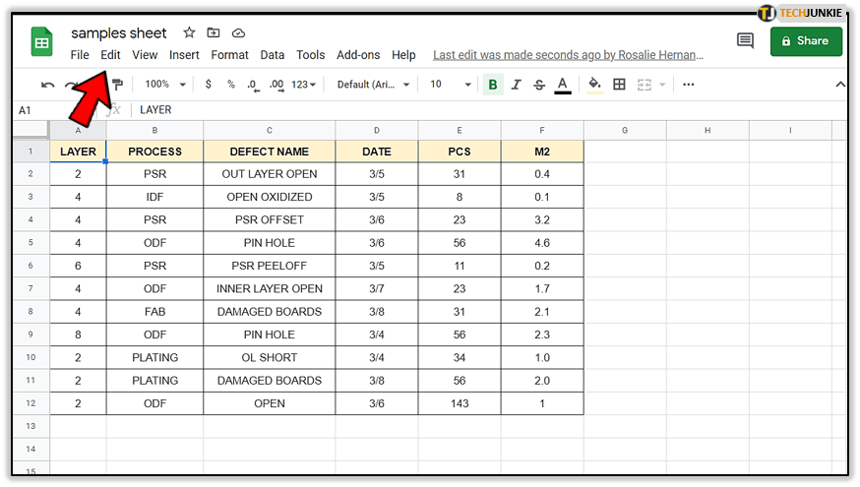
Task: Open the Format menu
Action: 229,55
